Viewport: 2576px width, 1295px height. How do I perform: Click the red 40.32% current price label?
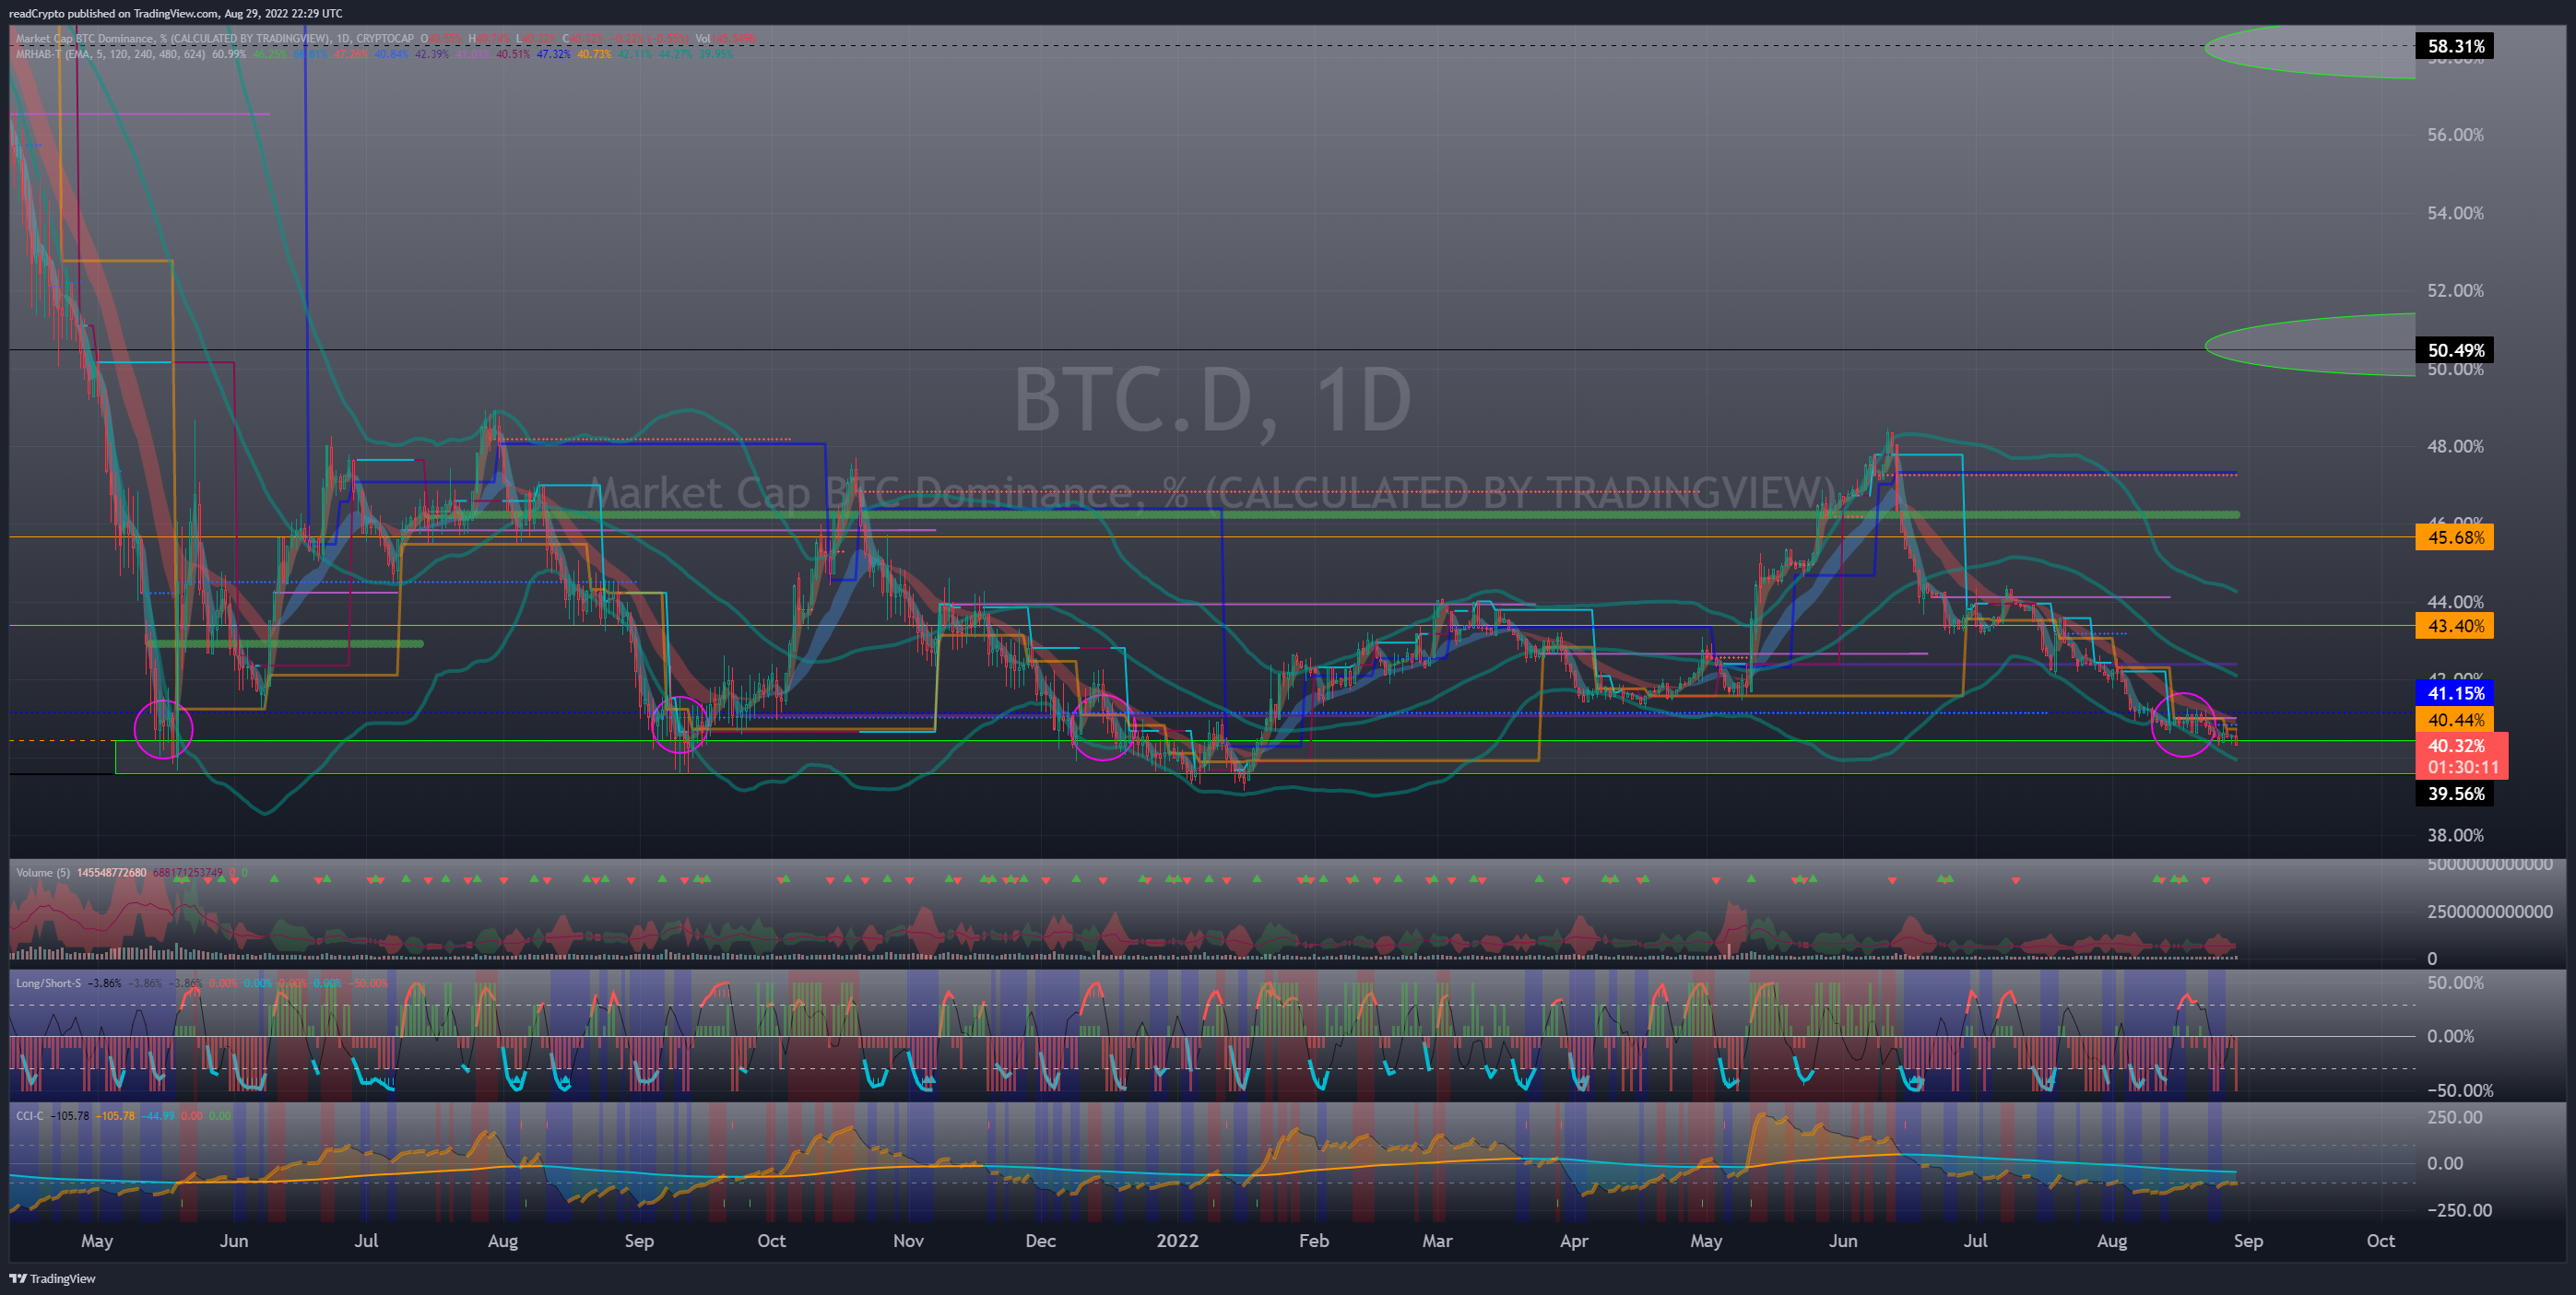point(2456,746)
